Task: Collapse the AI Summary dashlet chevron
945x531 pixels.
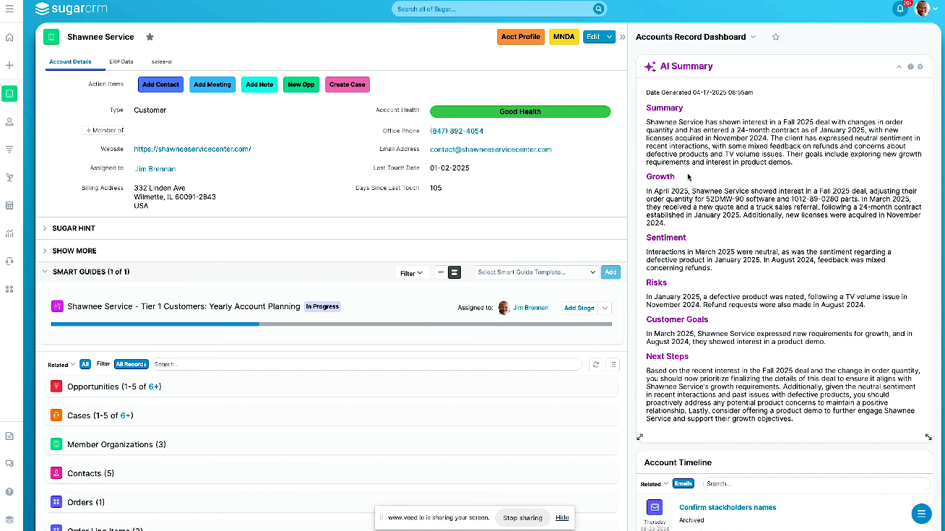Action: (899, 66)
